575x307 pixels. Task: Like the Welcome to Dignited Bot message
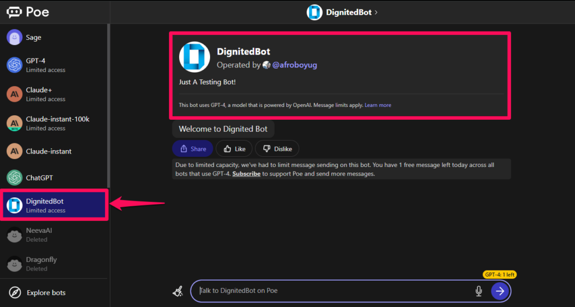(234, 149)
